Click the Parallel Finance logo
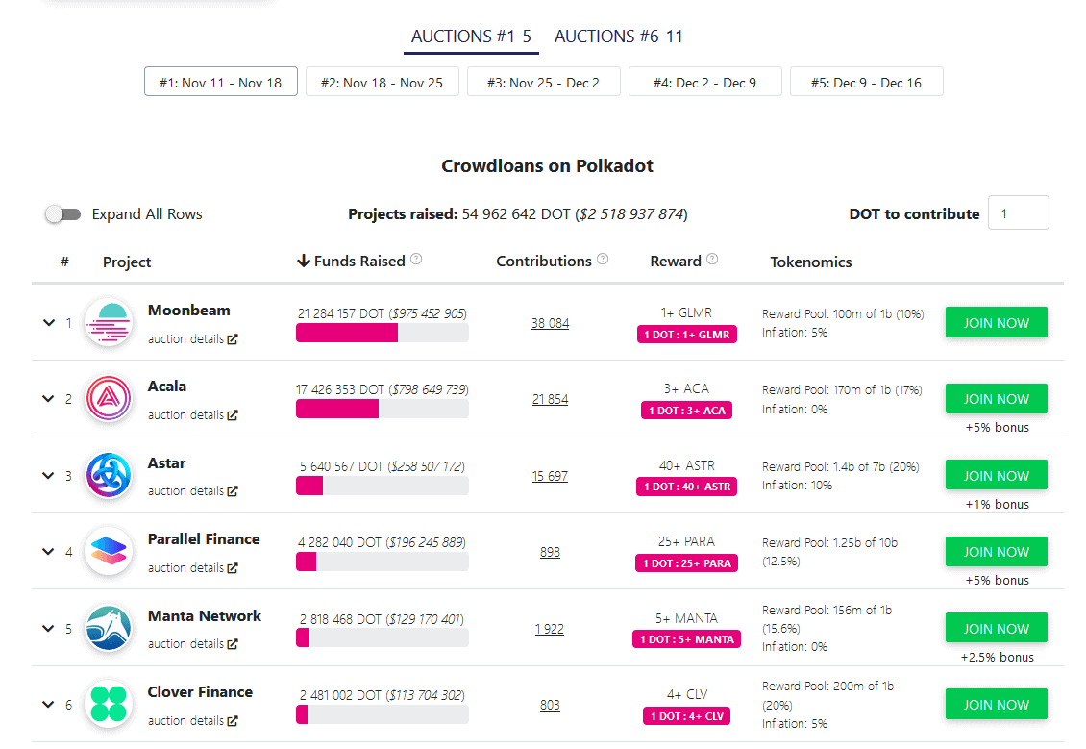The image size is (1086, 749). coord(108,552)
